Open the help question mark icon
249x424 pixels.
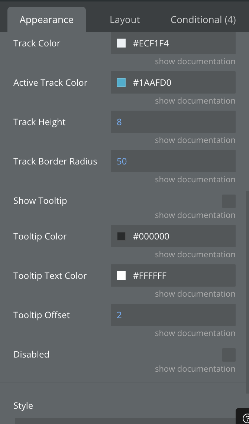coord(246,419)
